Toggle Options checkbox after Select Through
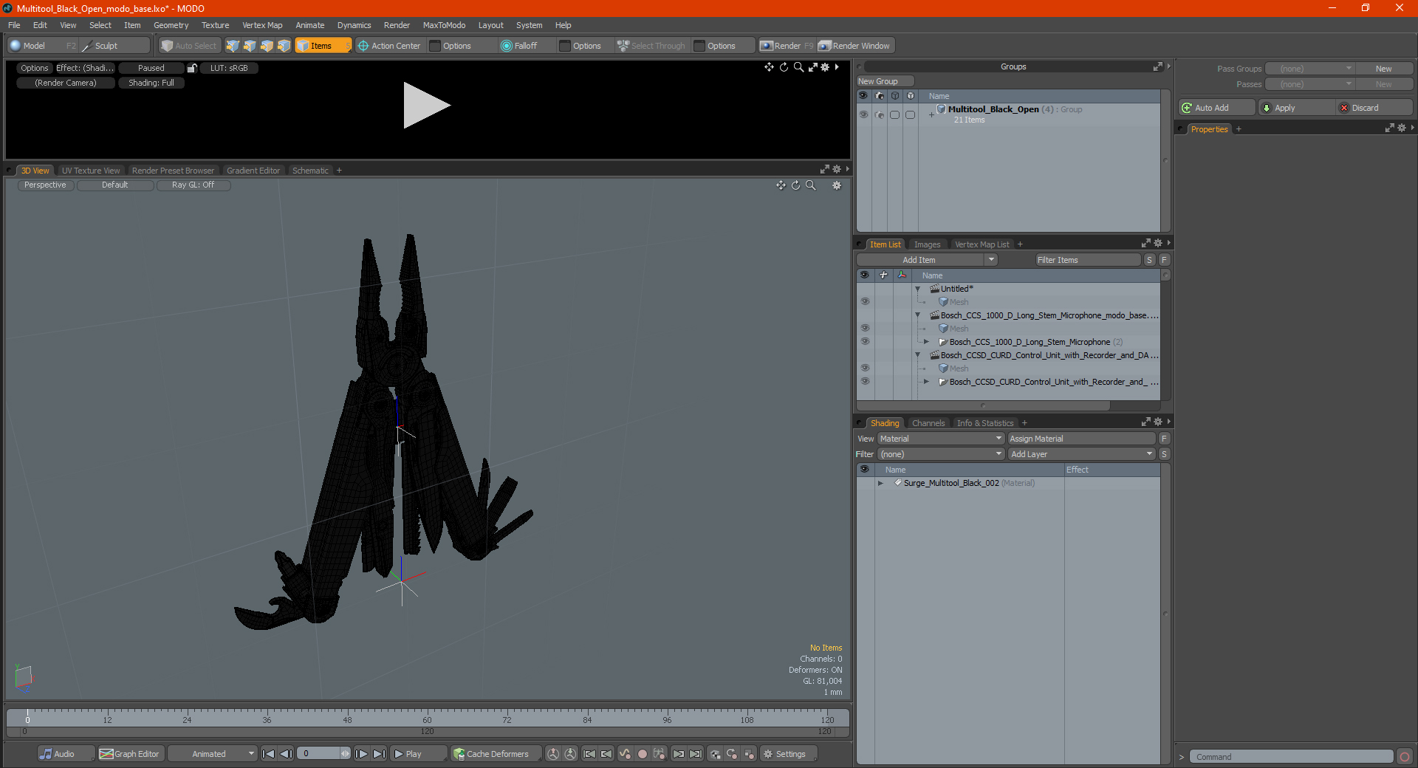Viewport: 1418px width, 768px height. click(x=699, y=46)
